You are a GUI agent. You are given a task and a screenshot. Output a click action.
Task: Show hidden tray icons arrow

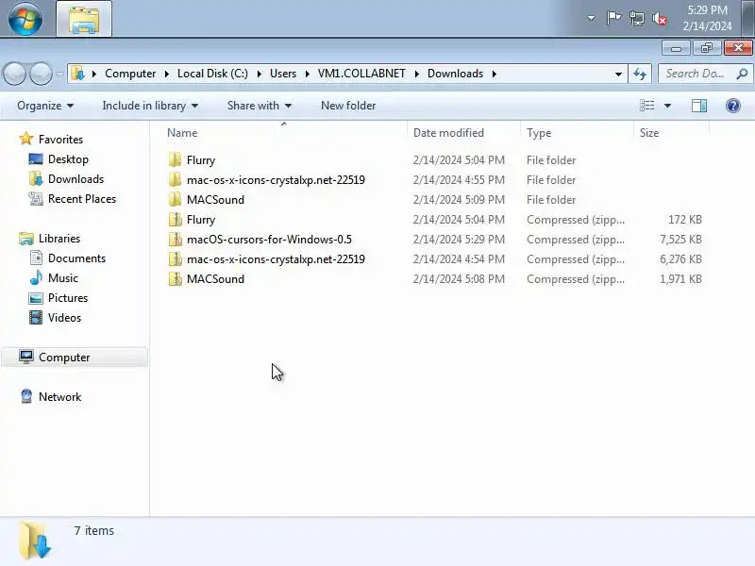click(x=591, y=18)
